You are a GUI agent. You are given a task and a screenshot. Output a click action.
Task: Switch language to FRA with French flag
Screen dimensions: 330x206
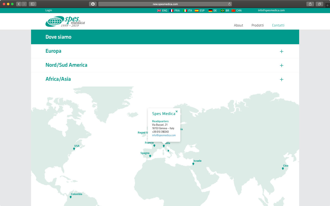175,10
